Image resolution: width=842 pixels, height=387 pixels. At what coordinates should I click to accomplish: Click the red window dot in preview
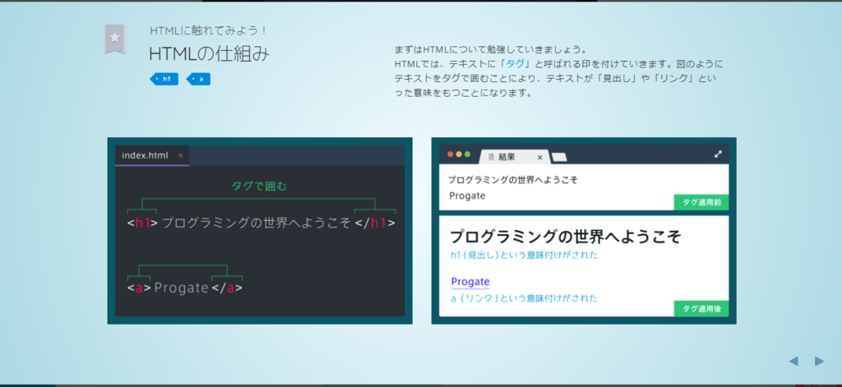click(450, 154)
